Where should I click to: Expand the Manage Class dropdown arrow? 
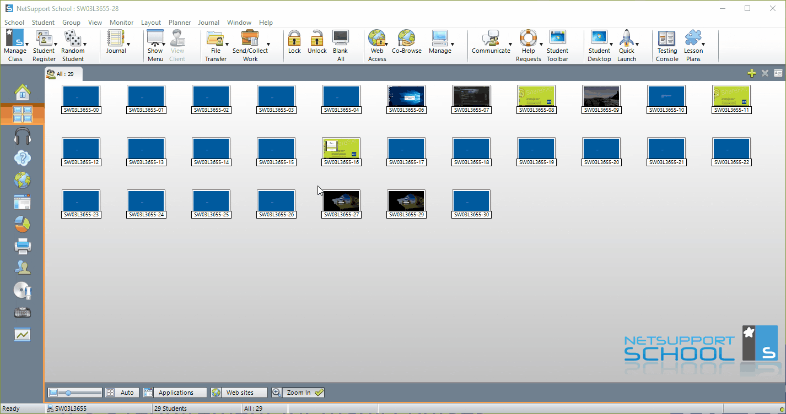25,44
